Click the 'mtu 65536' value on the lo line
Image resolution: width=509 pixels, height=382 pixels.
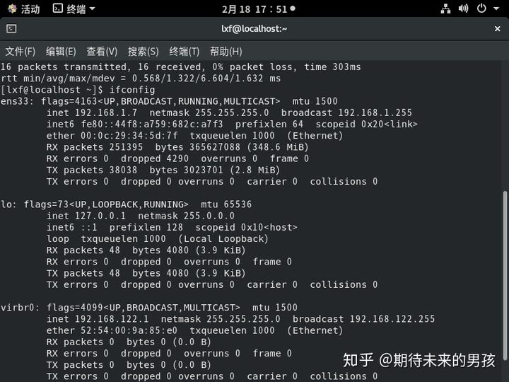tap(226, 204)
